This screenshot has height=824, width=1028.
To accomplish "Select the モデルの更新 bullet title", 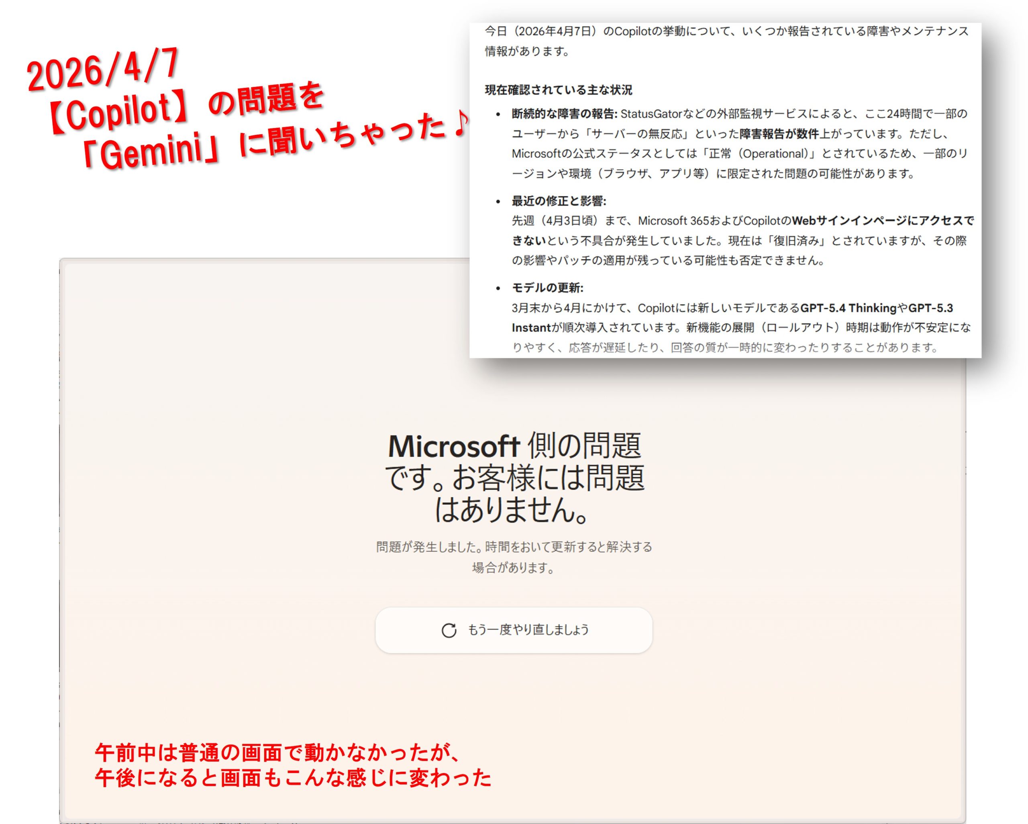I will [x=547, y=288].
